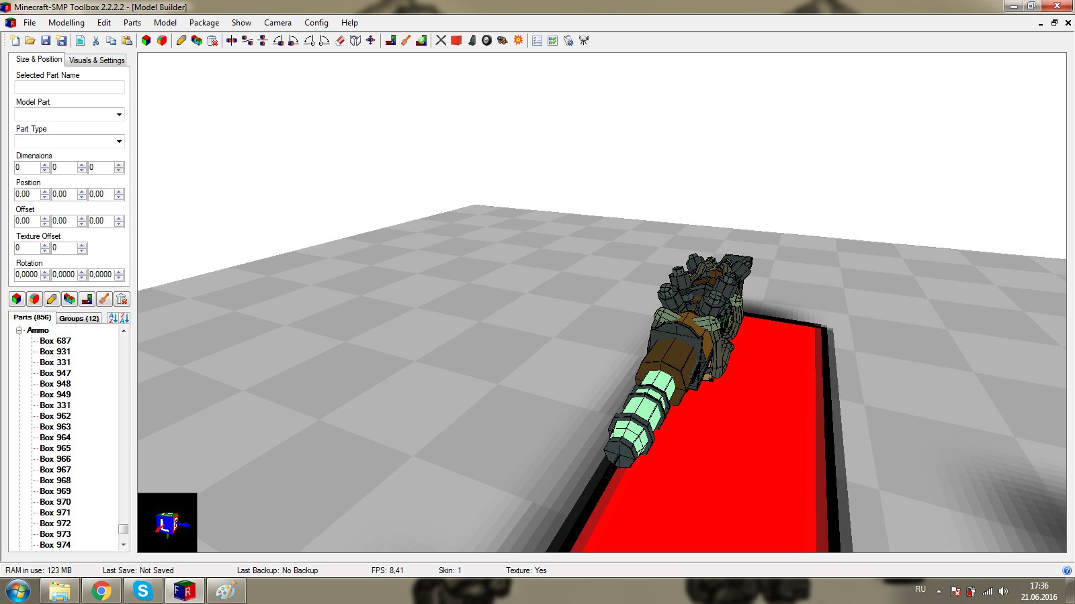Switch to the Groups (12) tab
1075x604 pixels.
(79, 318)
